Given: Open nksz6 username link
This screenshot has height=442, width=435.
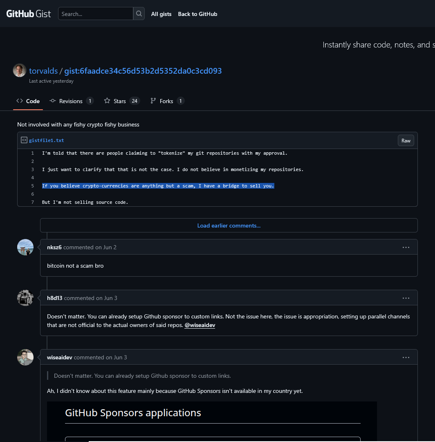Looking at the screenshot, I should click(x=54, y=247).
